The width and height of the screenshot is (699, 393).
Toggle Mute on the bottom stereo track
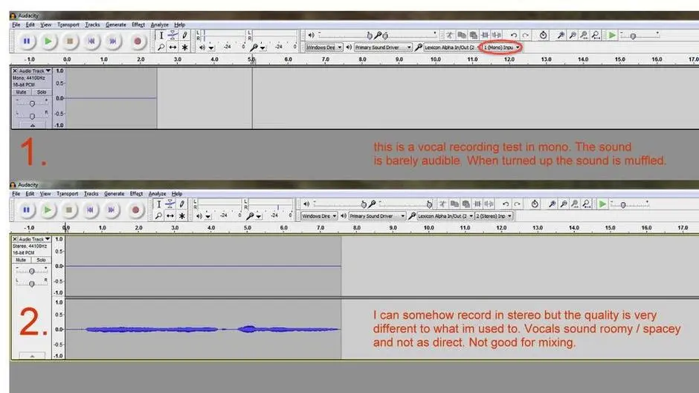tap(22, 260)
